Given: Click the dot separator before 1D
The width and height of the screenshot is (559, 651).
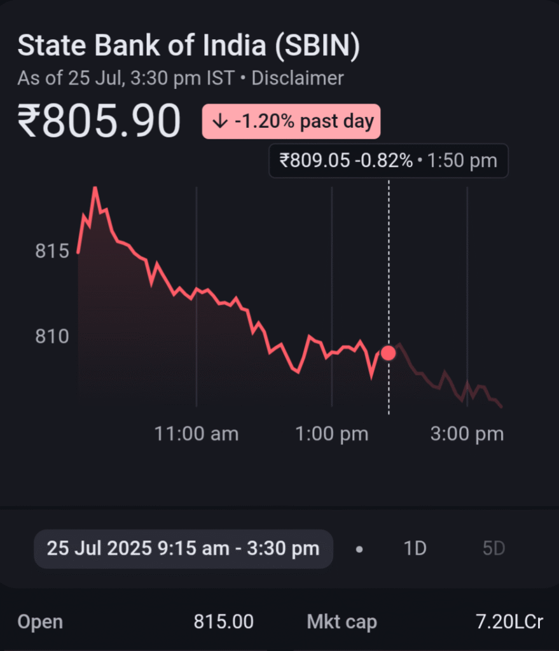Looking at the screenshot, I should (360, 549).
